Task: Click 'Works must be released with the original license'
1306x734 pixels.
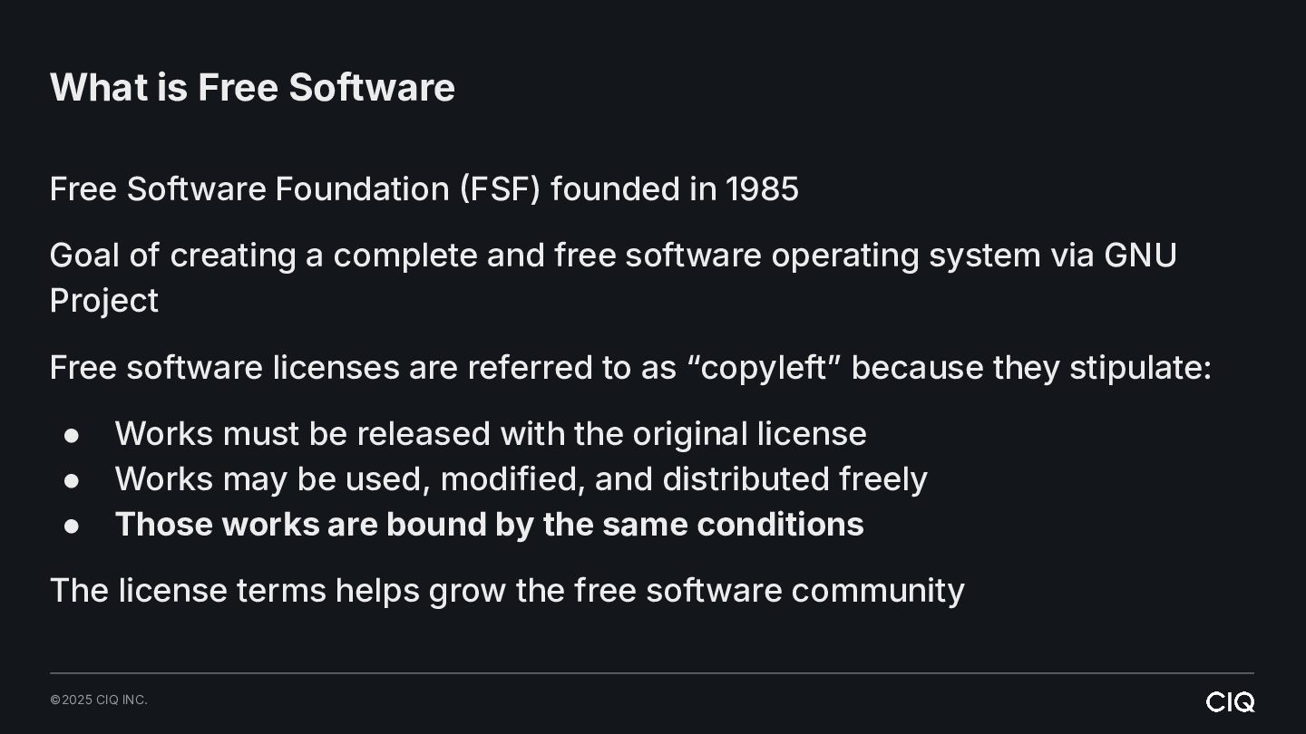Action: pyautogui.click(x=491, y=433)
